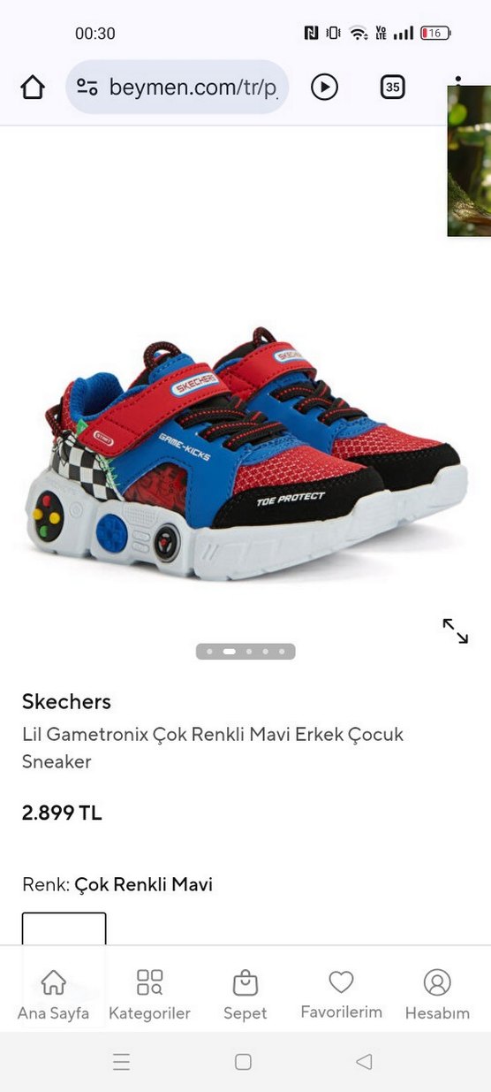Select the first image carousel dot

pyautogui.click(x=209, y=652)
